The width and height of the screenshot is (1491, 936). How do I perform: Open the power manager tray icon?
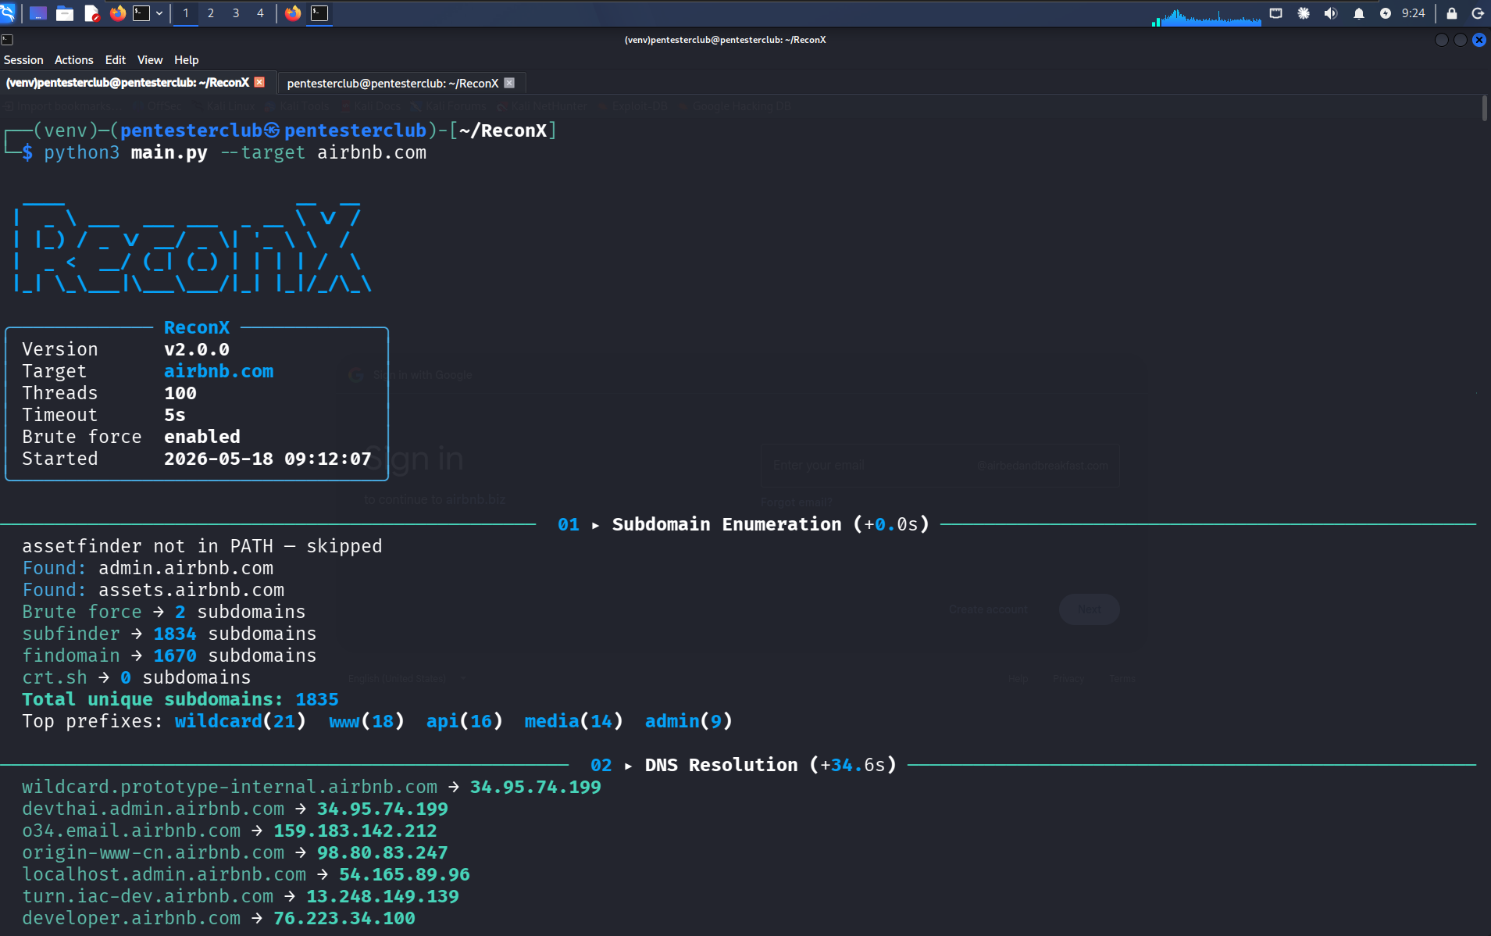(1386, 13)
